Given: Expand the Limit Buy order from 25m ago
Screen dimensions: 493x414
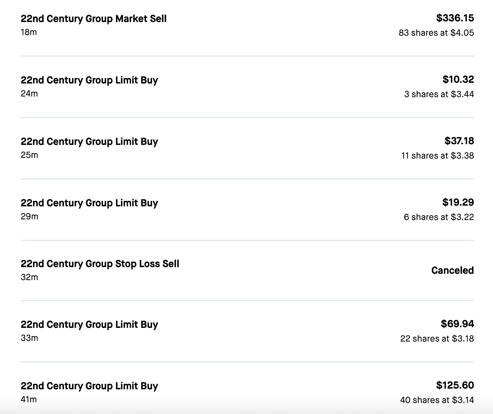Looking at the screenshot, I should point(89,142).
